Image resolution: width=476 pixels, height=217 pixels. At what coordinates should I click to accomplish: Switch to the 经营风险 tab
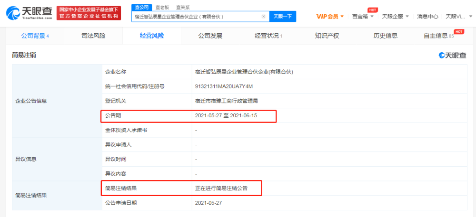(x=152, y=36)
